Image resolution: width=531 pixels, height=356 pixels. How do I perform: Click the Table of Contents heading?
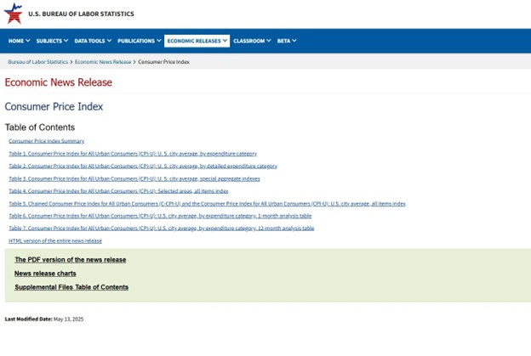click(40, 127)
